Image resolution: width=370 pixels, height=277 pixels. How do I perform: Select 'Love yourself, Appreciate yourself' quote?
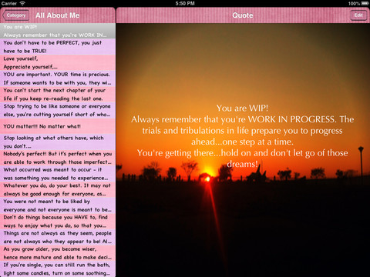[x=58, y=62]
